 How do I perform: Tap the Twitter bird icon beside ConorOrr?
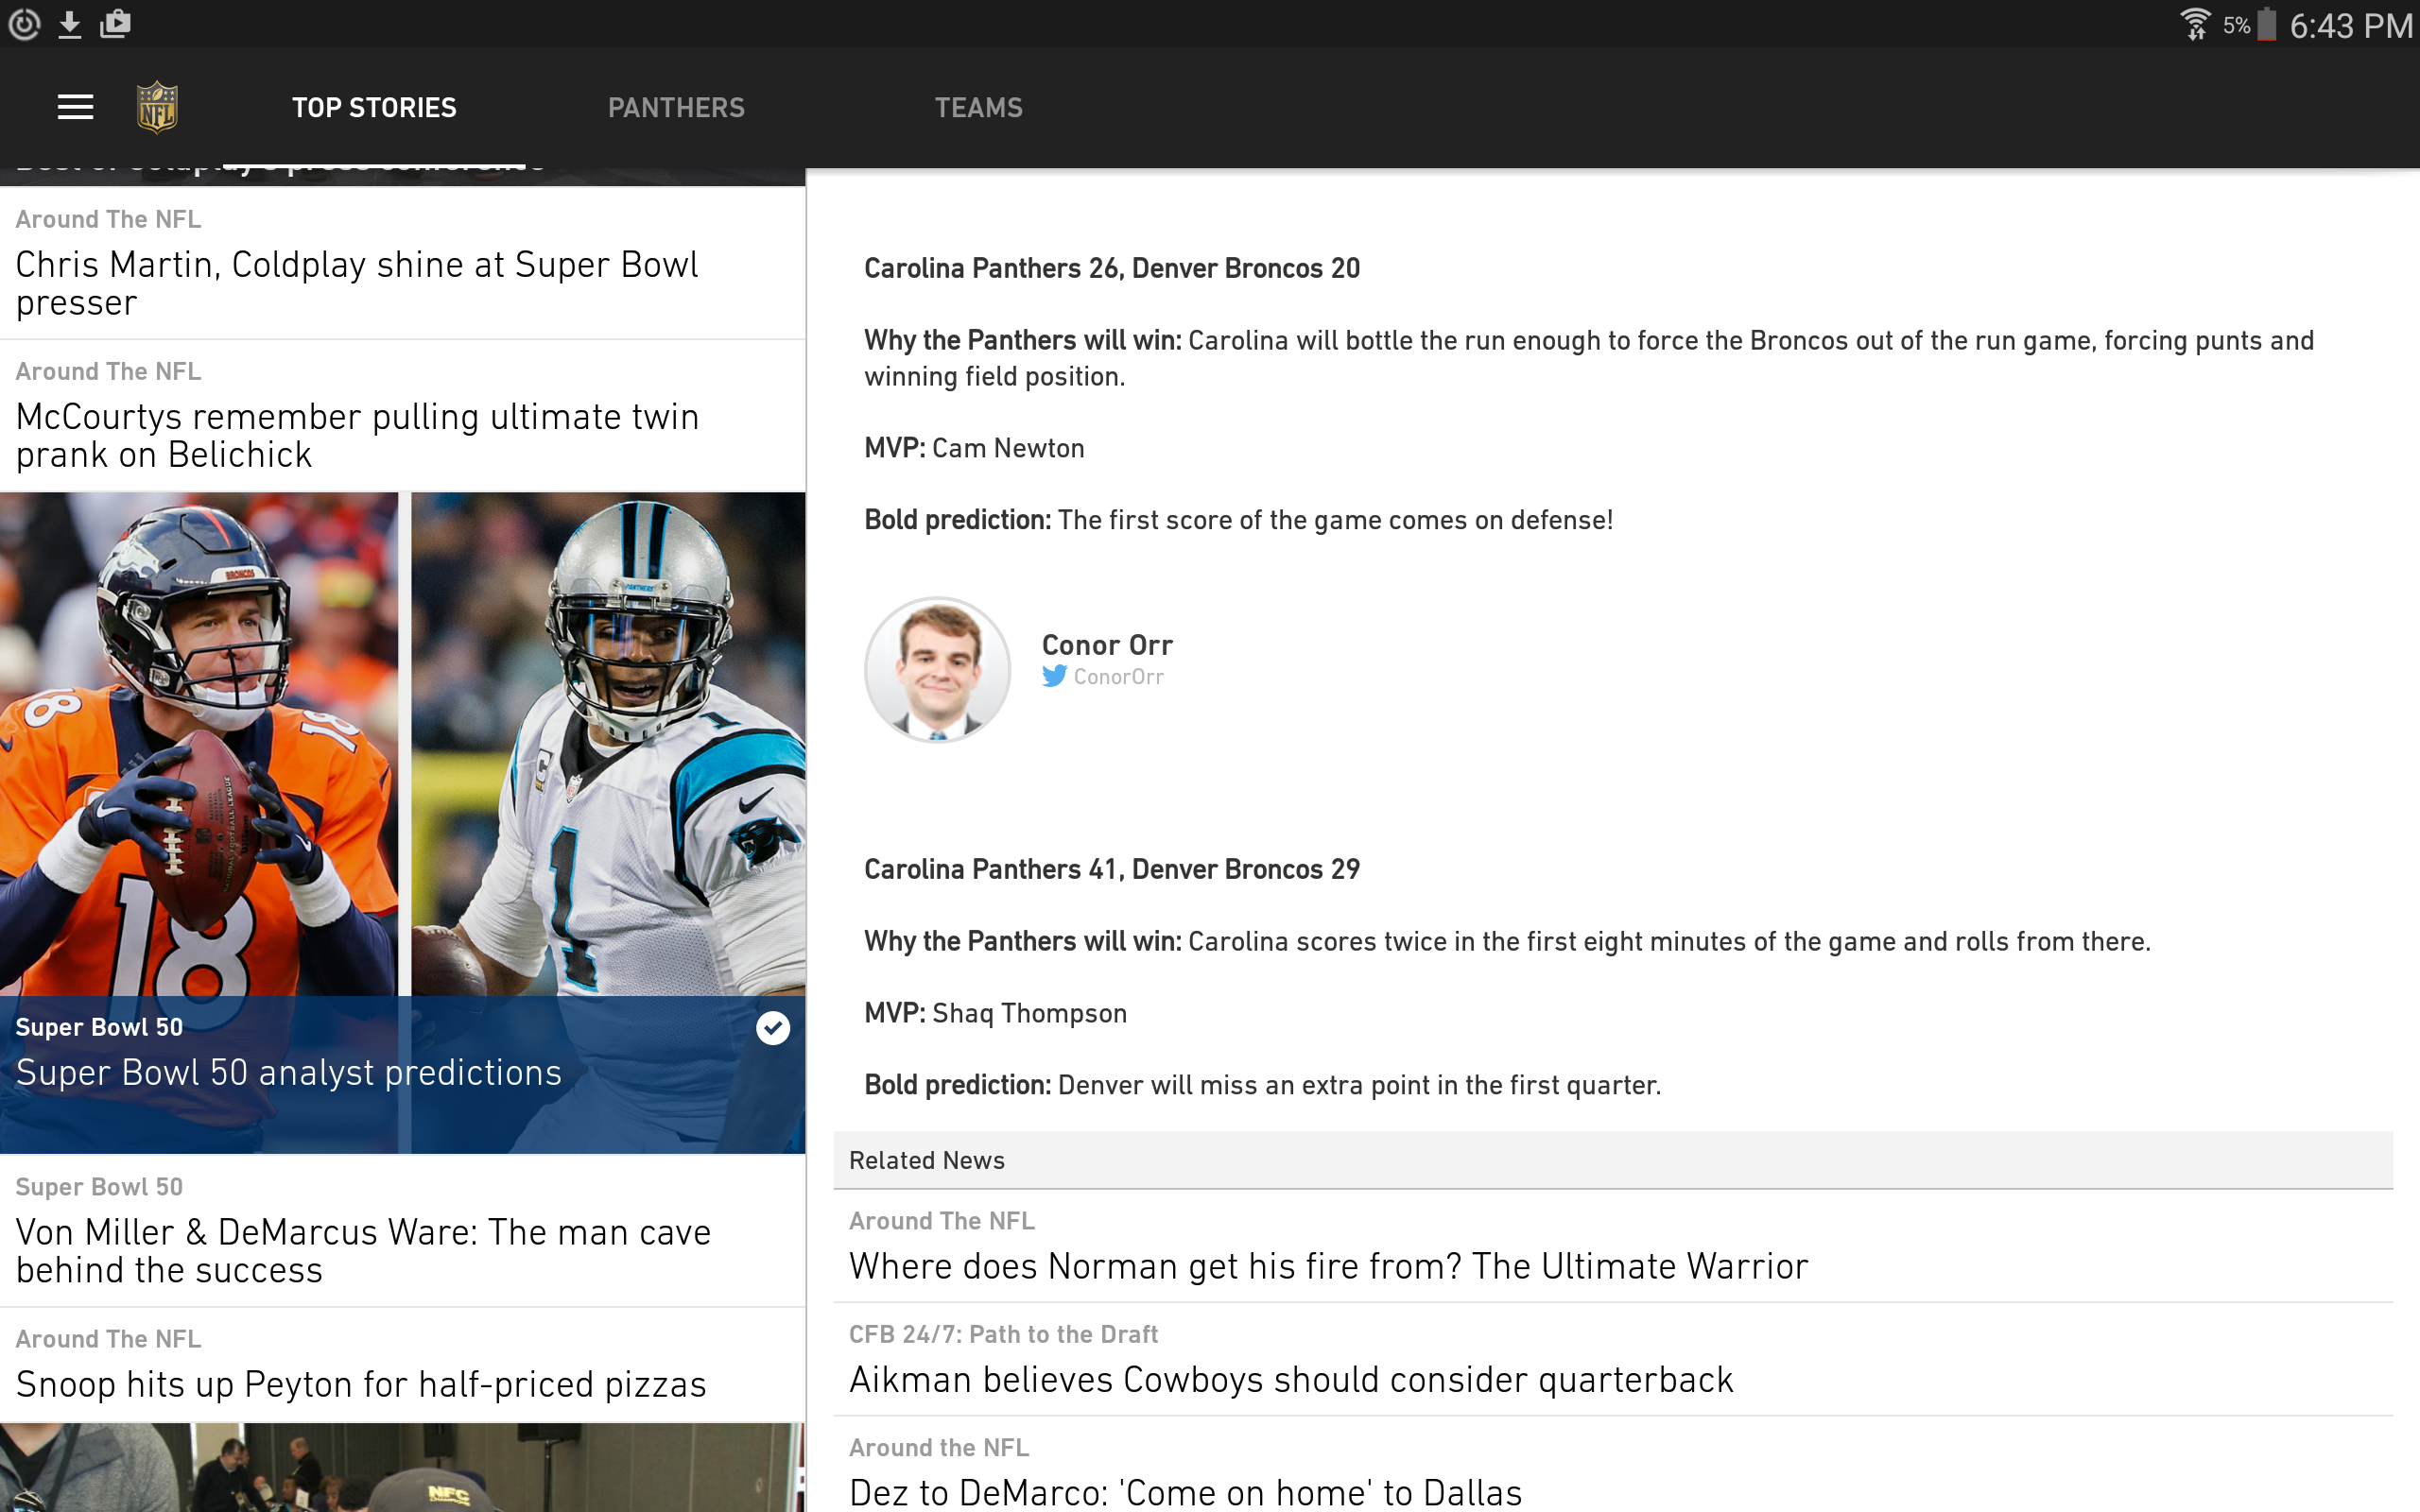coord(1054,677)
